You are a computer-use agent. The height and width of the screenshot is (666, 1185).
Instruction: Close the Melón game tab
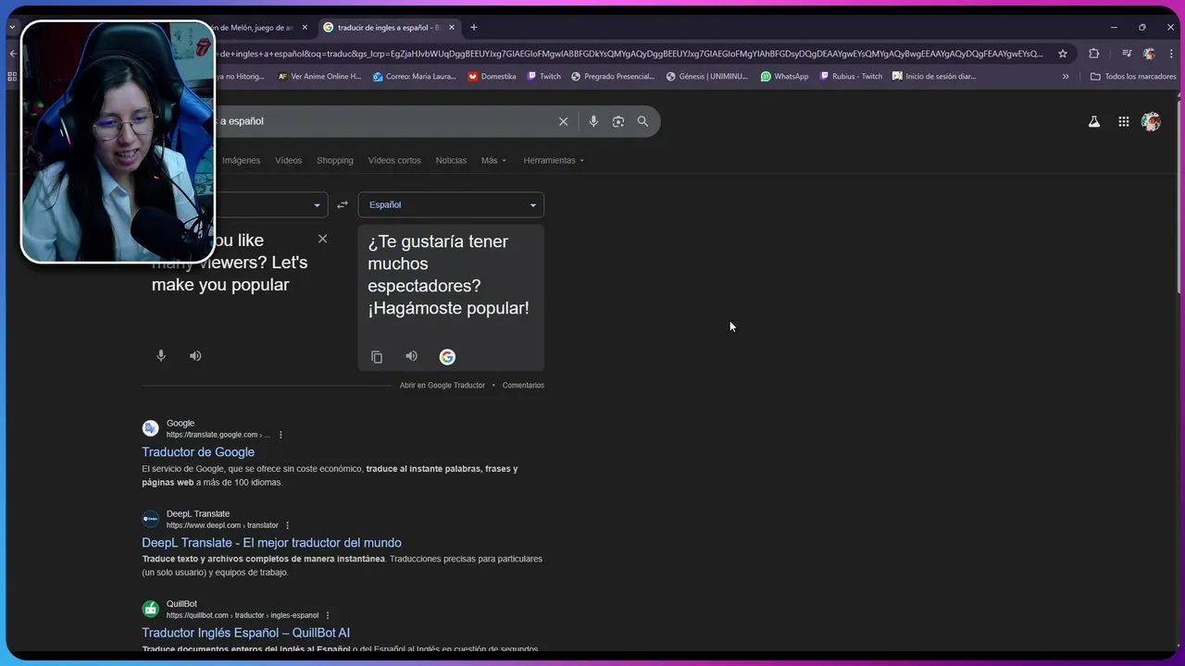pyautogui.click(x=305, y=28)
